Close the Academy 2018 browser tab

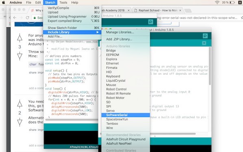click(x=128, y=11)
